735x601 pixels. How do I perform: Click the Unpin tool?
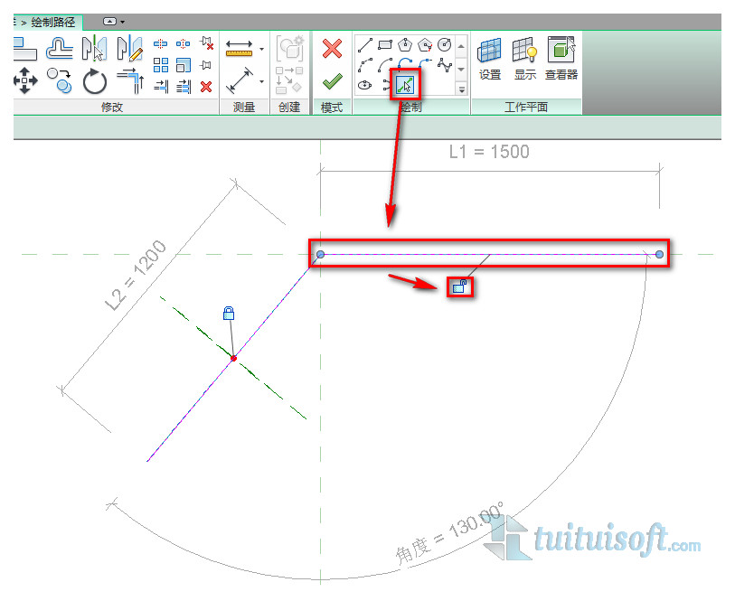206,43
